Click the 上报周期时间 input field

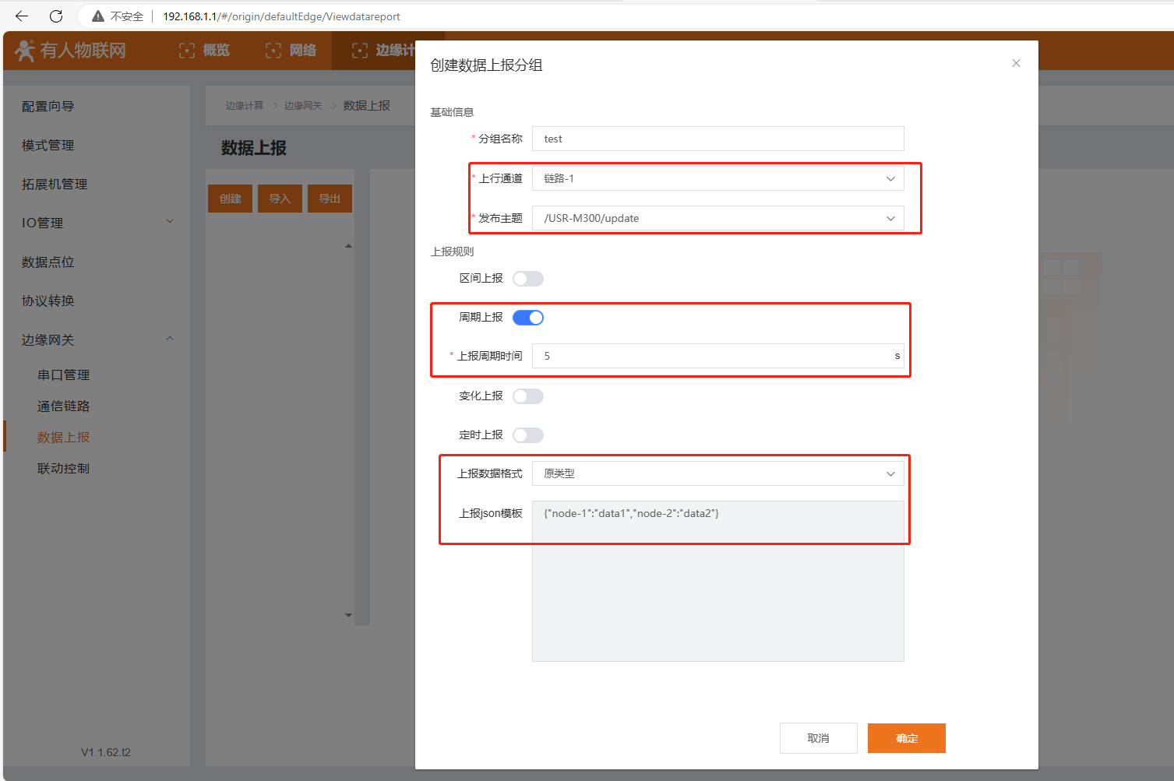(x=713, y=356)
